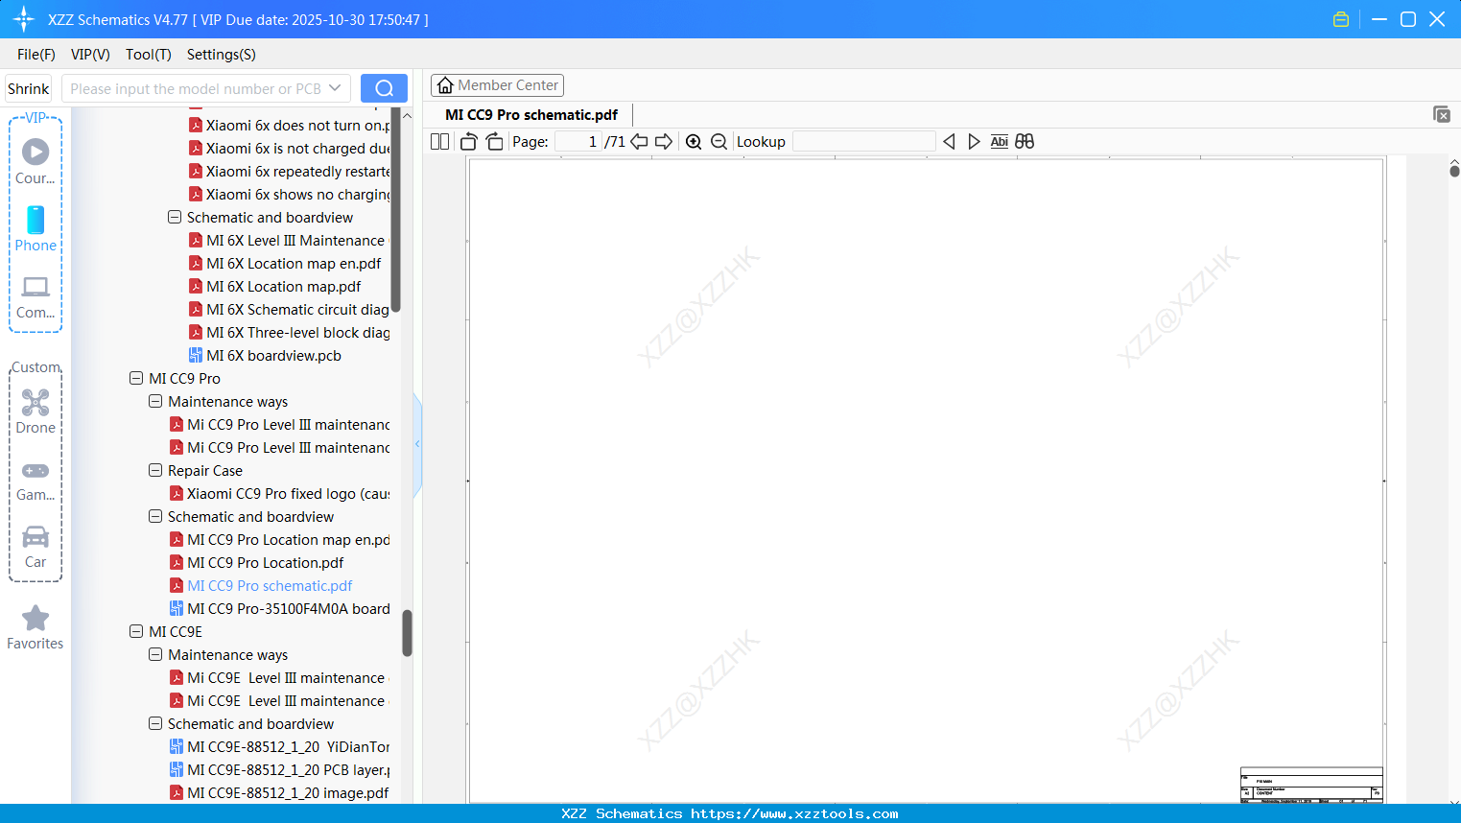The height and width of the screenshot is (823, 1461).
Task: Focus the Lookup text field
Action: [x=864, y=142]
